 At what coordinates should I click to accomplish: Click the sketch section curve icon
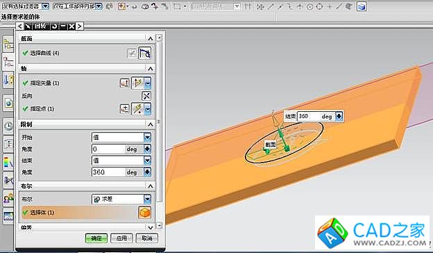[x=132, y=54]
